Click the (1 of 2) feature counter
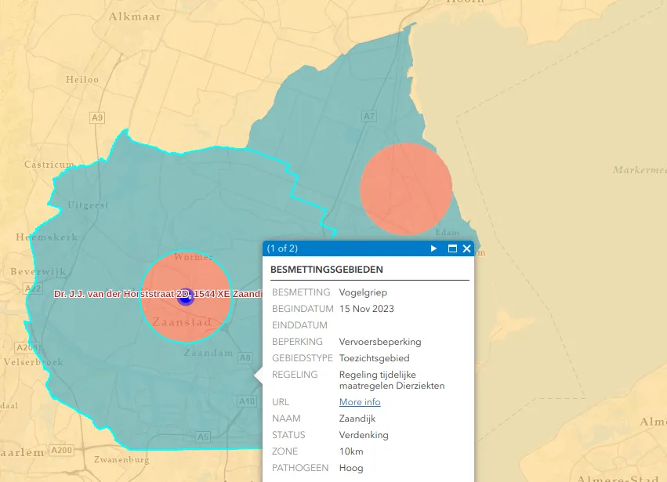The image size is (667, 482). point(282,248)
